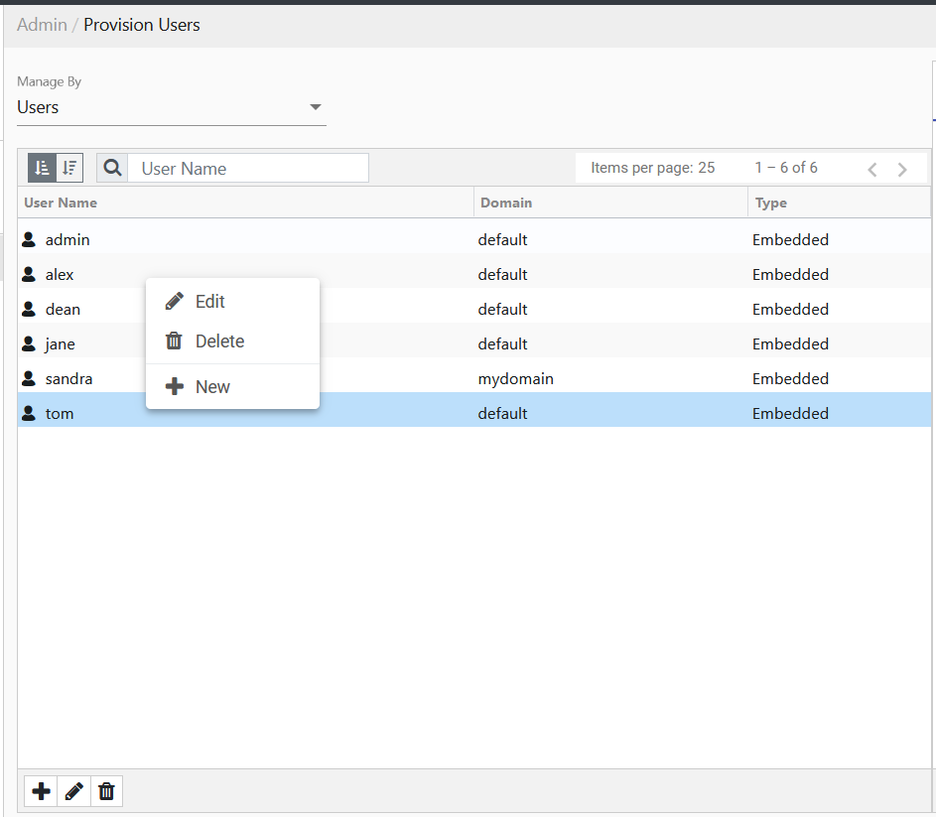Click the Embedded type for tom
936x817 pixels.
pos(790,413)
